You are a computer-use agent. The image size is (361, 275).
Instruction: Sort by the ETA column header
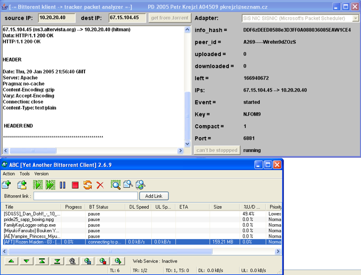(x=193, y=207)
